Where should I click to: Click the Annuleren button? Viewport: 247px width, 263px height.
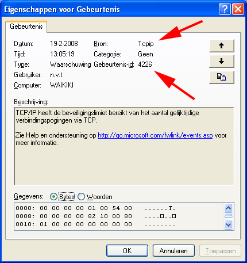click(x=173, y=250)
